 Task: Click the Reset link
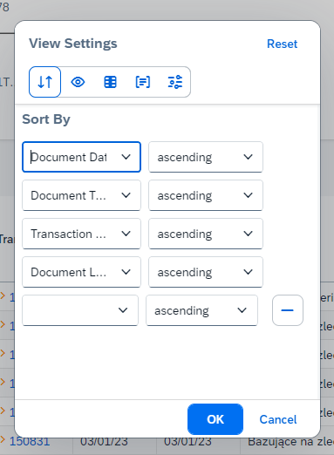point(282,44)
